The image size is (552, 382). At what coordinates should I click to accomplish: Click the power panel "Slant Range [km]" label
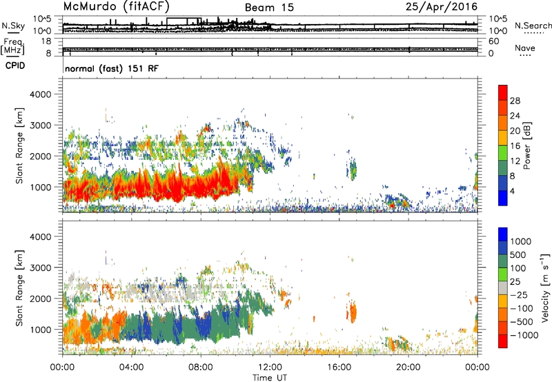pos(19,145)
